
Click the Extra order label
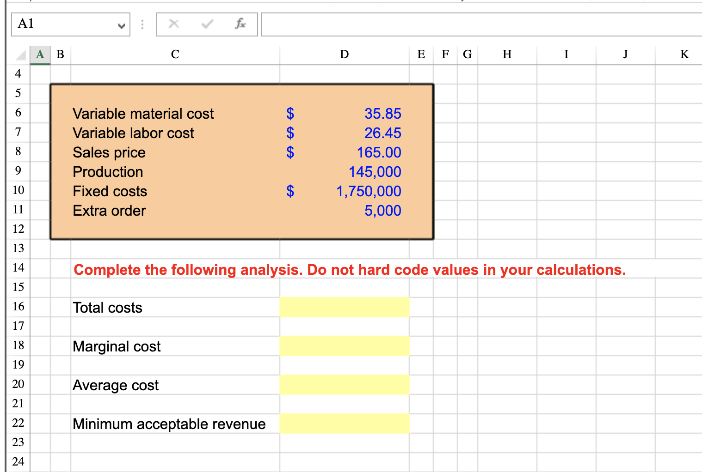pyautogui.click(x=109, y=211)
